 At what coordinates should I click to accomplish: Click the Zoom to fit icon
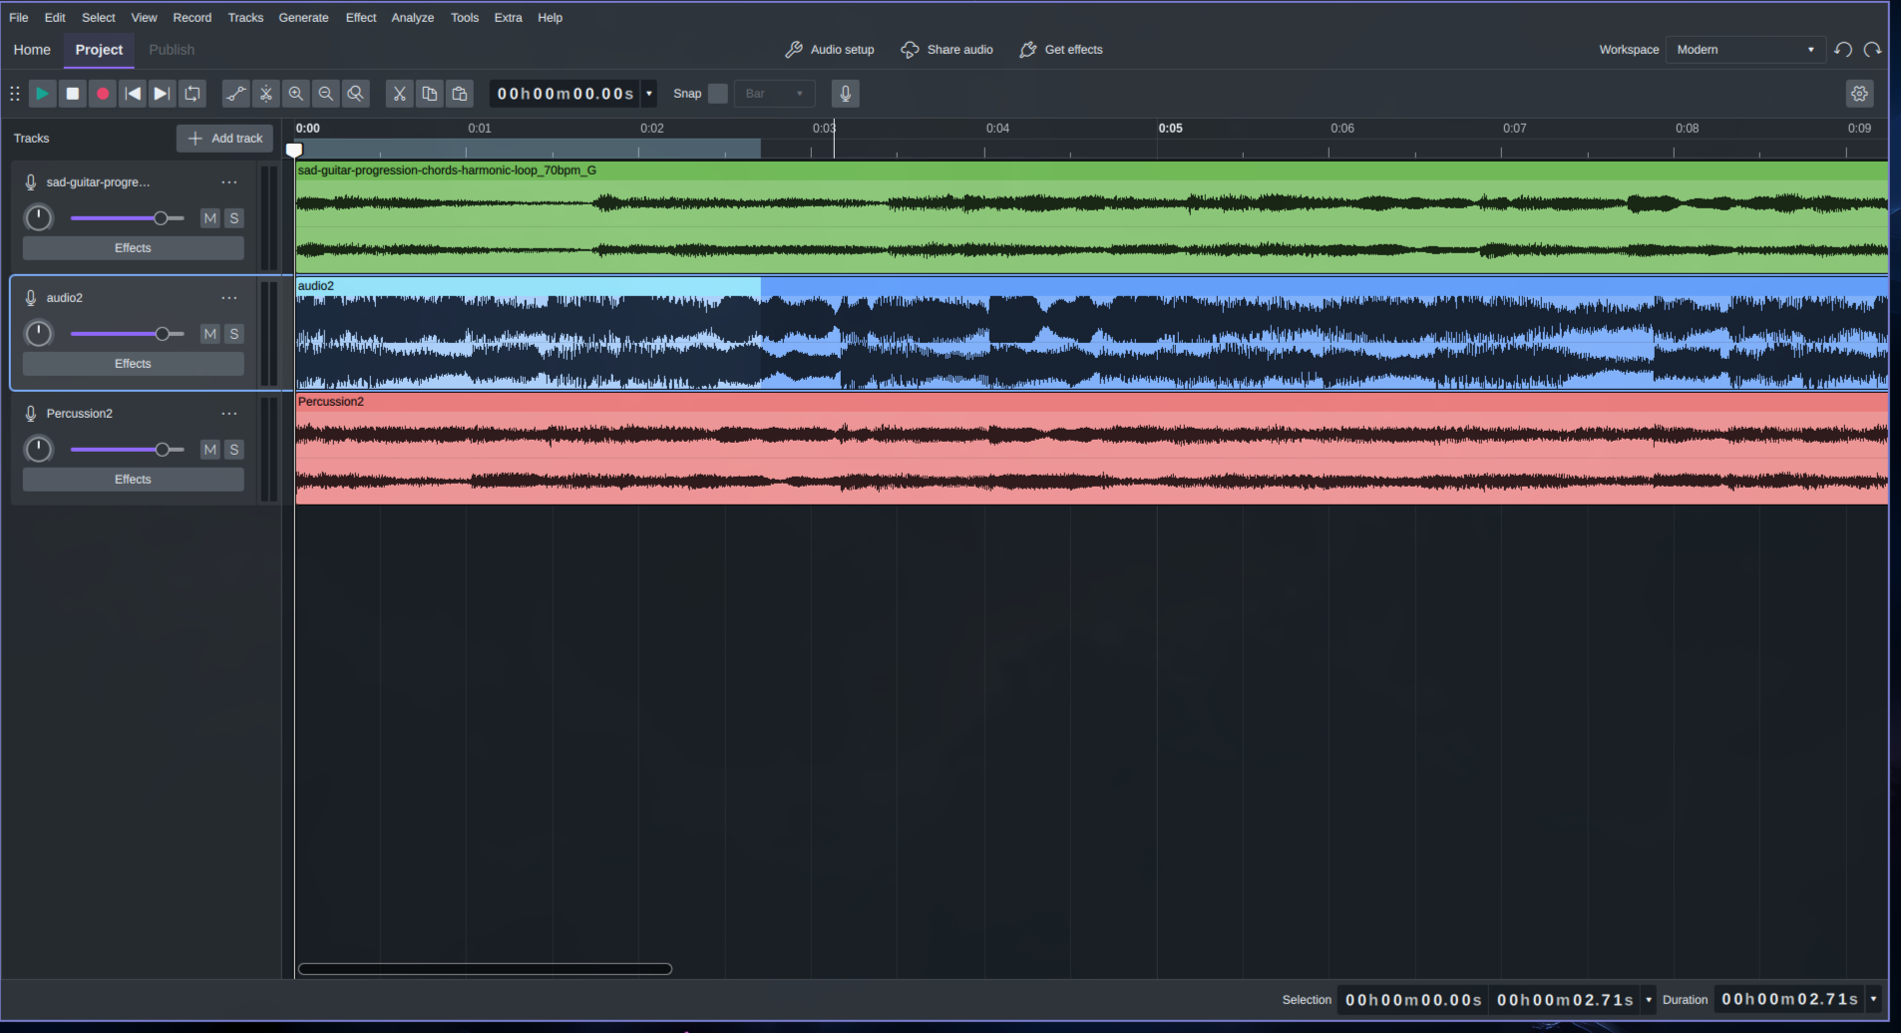pyautogui.click(x=355, y=94)
